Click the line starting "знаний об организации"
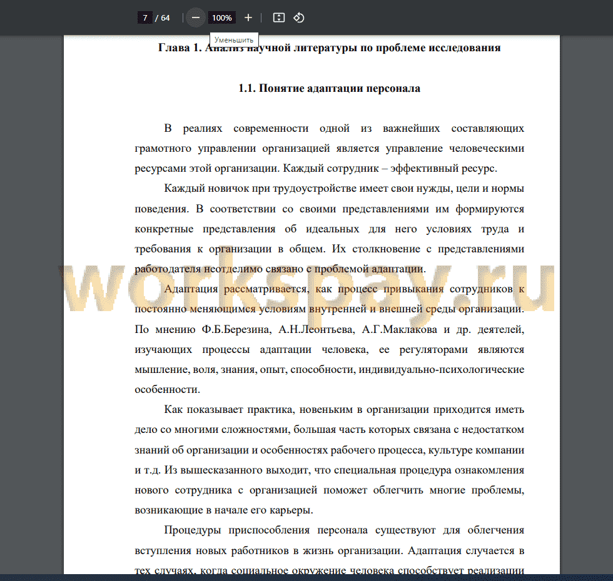Image resolution: width=613 pixels, height=581 pixels. pos(329,450)
